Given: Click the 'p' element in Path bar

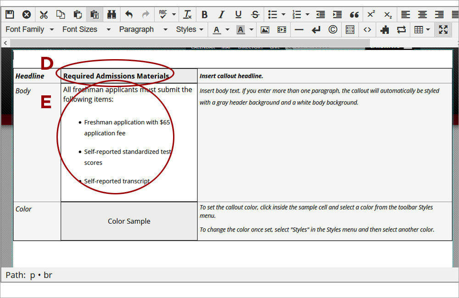Looking at the screenshot, I should click(x=33, y=275).
